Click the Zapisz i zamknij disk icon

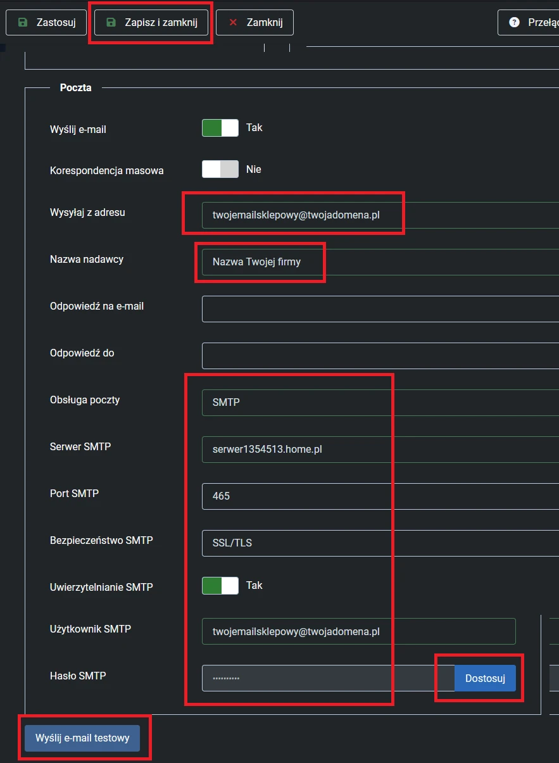click(111, 23)
